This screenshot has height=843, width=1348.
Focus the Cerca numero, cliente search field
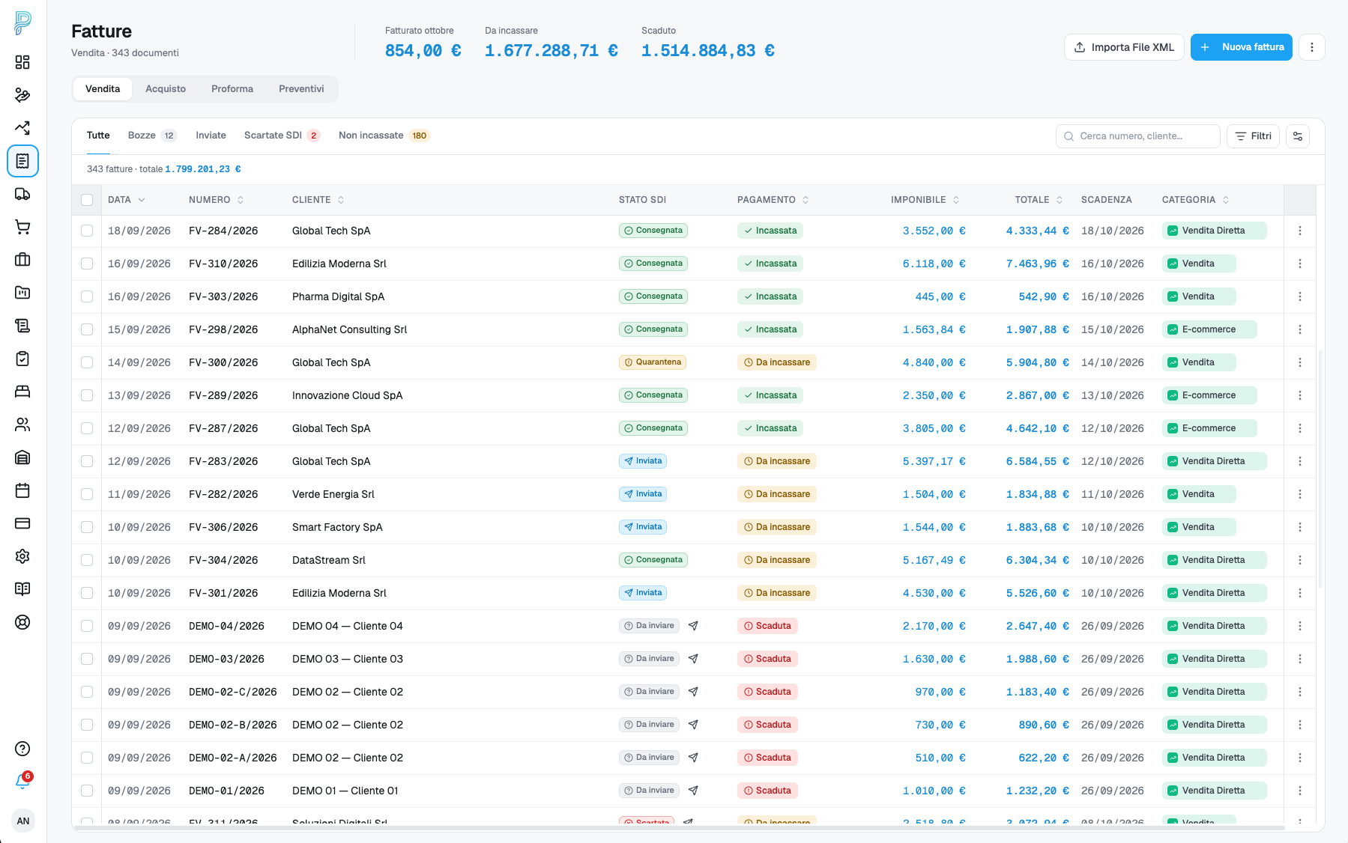pos(1138,136)
